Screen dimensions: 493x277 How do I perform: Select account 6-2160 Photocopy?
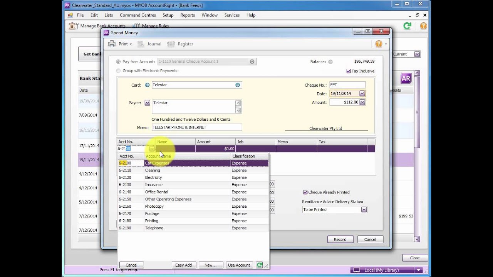193,207
